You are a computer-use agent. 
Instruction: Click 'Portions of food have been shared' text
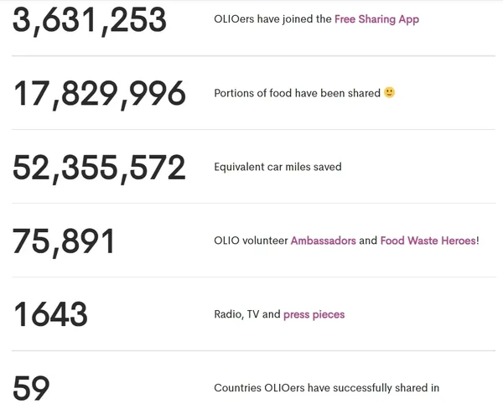297,93
